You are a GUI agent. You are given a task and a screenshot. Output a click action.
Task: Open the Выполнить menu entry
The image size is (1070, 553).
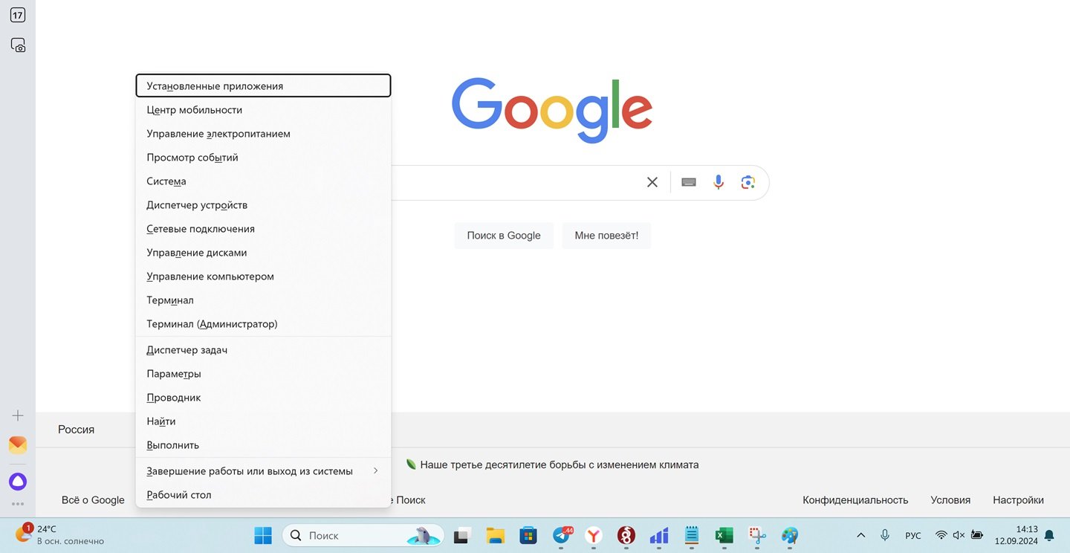(263, 445)
